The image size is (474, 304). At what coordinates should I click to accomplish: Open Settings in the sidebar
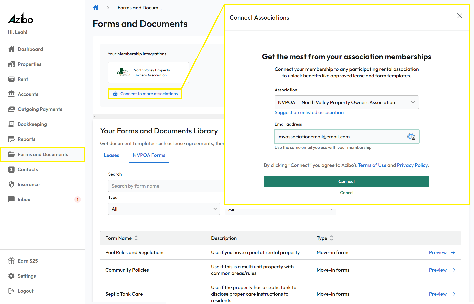[27, 276]
